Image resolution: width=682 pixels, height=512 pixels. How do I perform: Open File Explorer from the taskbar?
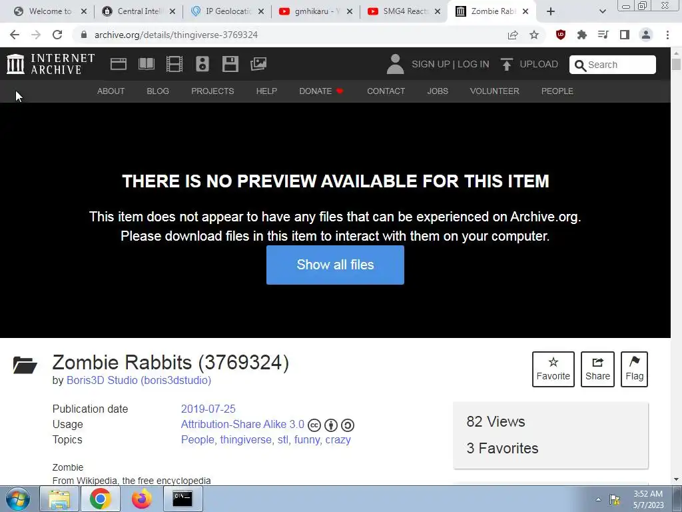[59, 499]
